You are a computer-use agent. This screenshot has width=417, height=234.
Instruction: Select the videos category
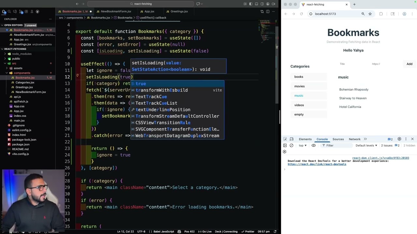click(309, 105)
